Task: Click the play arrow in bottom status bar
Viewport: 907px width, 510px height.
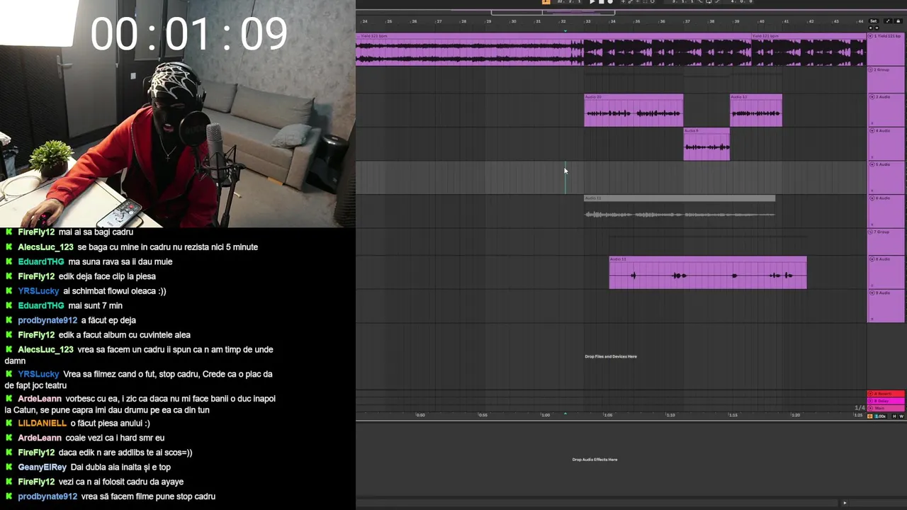Action: tap(845, 503)
